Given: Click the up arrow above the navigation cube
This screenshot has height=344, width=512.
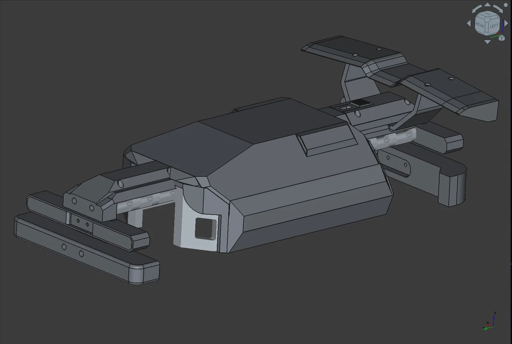Looking at the screenshot, I should pos(487,4).
